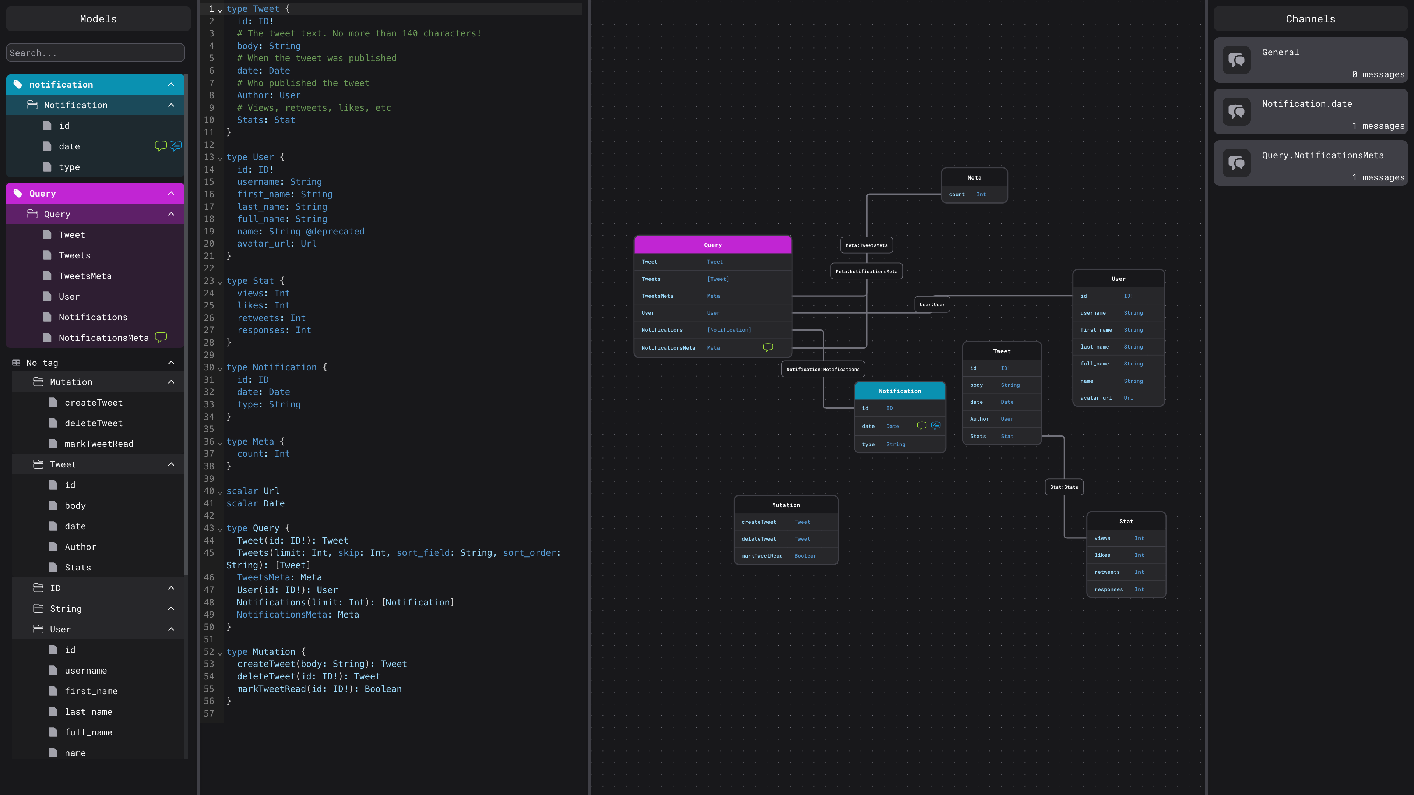Click User folder icon under No tag

(x=38, y=629)
